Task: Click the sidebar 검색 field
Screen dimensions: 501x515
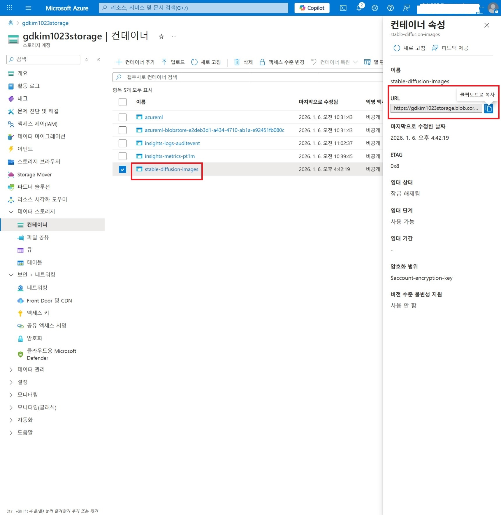Action: [43, 59]
